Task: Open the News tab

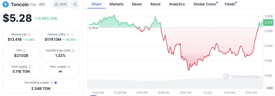Action: point(137,4)
